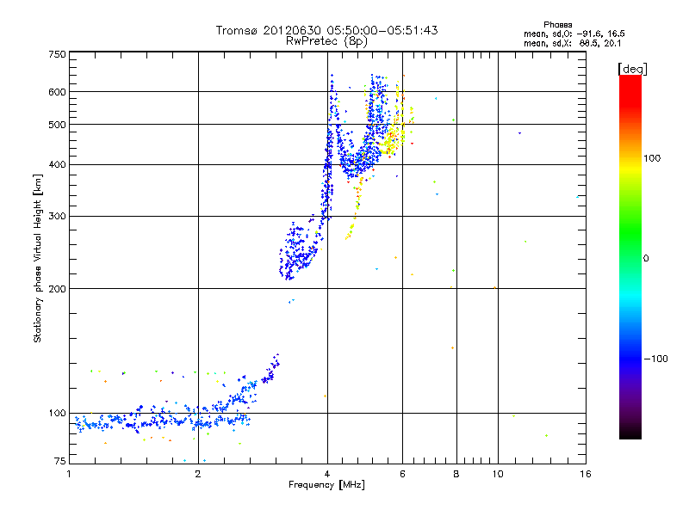
Task: Click the 'Phases' header label
Action: (x=557, y=25)
